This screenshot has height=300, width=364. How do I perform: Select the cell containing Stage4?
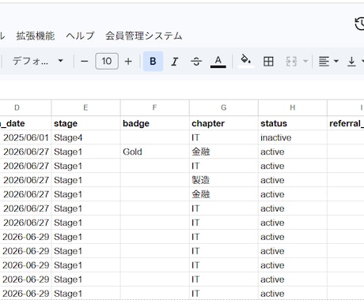(85, 137)
